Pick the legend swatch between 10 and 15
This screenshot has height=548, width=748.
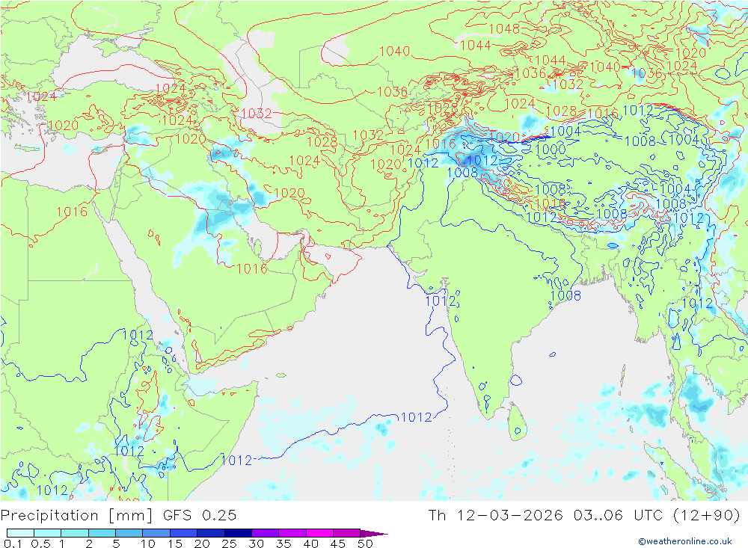(156, 533)
